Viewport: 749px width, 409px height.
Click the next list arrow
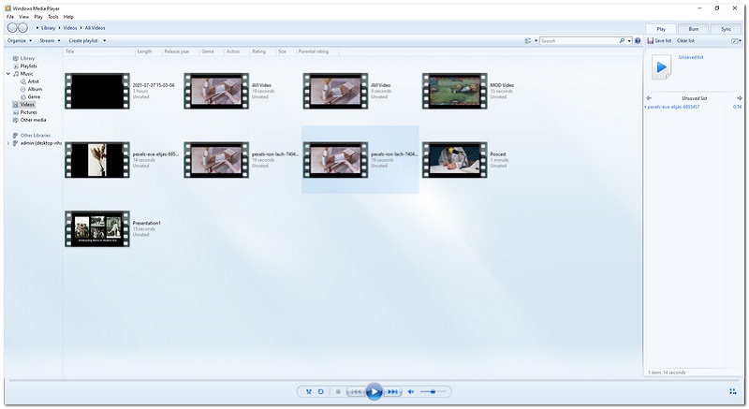click(x=739, y=98)
